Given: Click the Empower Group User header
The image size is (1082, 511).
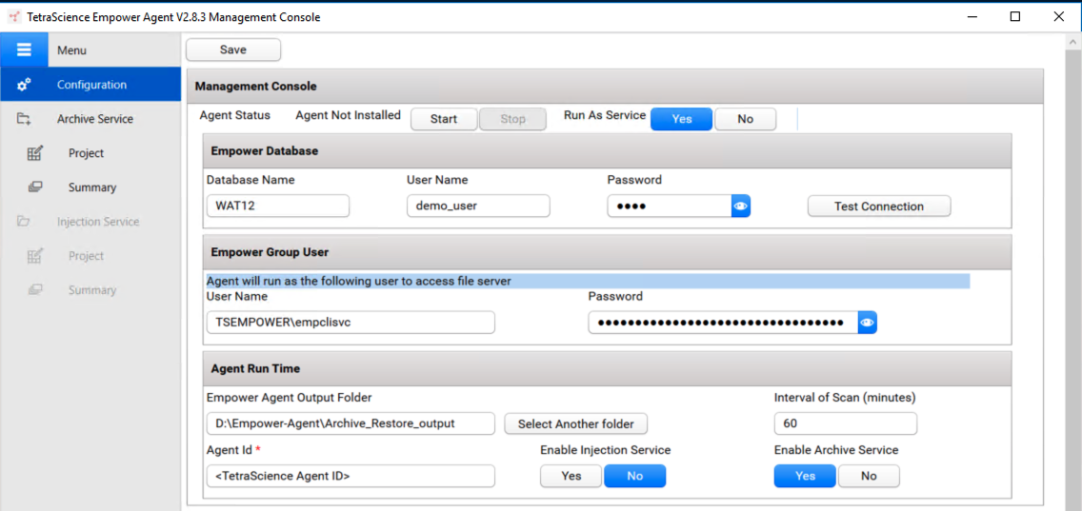Looking at the screenshot, I should pyautogui.click(x=608, y=252).
